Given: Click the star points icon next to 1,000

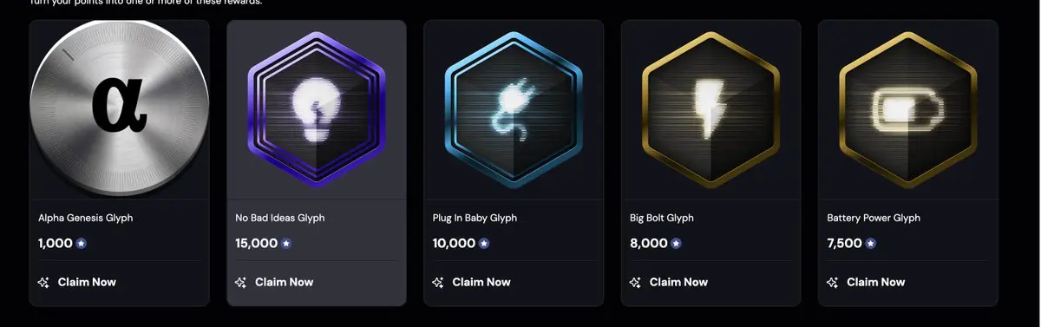Looking at the screenshot, I should (x=82, y=244).
